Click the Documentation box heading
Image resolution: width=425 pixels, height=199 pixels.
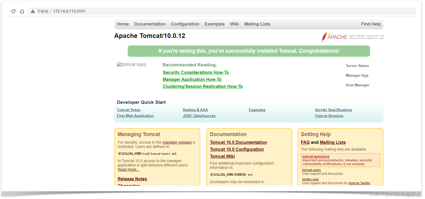228,134
